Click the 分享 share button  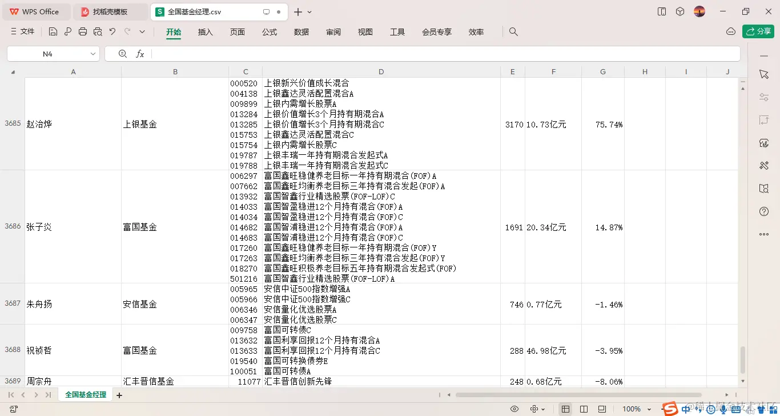point(758,31)
